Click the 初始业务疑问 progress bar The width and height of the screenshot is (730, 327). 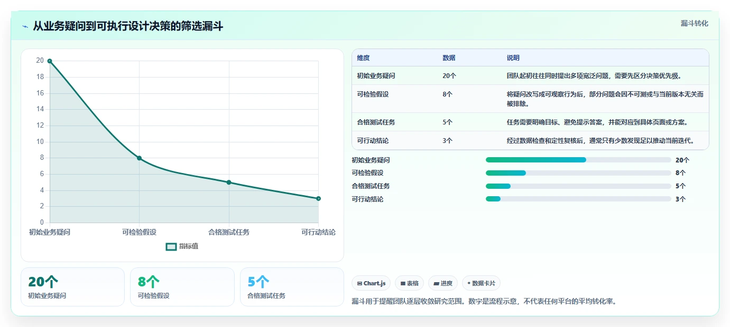click(578, 160)
